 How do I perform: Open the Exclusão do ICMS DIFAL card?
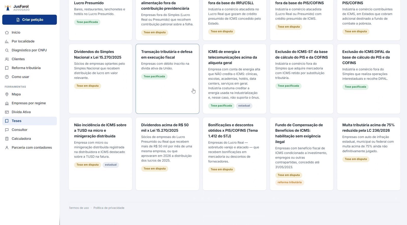[369, 79]
